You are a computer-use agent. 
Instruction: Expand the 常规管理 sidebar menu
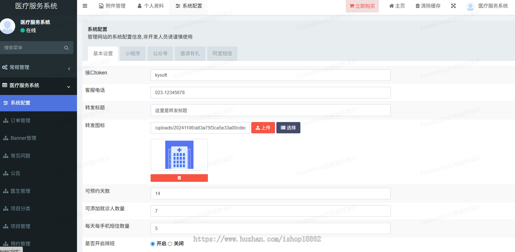tap(36, 68)
